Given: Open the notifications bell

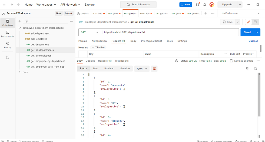Looking at the screenshot, I should [205, 5].
